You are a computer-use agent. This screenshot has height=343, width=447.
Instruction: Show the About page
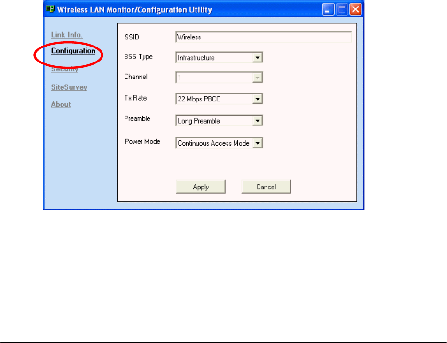pyautogui.click(x=61, y=104)
